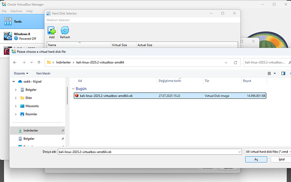The image size is (291, 182).
Task: Change the view layout icon
Action: click(269, 73)
